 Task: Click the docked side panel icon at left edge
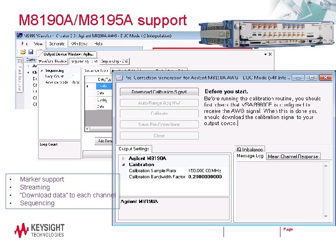click(x=20, y=62)
